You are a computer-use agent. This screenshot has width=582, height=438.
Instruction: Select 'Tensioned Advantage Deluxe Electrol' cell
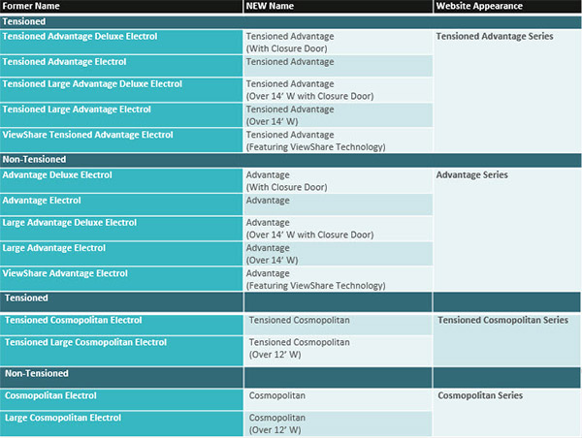[x=121, y=42]
